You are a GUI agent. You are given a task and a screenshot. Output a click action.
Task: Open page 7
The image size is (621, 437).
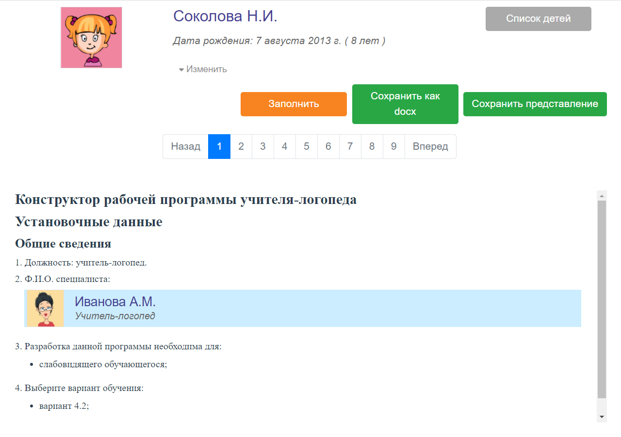[350, 146]
